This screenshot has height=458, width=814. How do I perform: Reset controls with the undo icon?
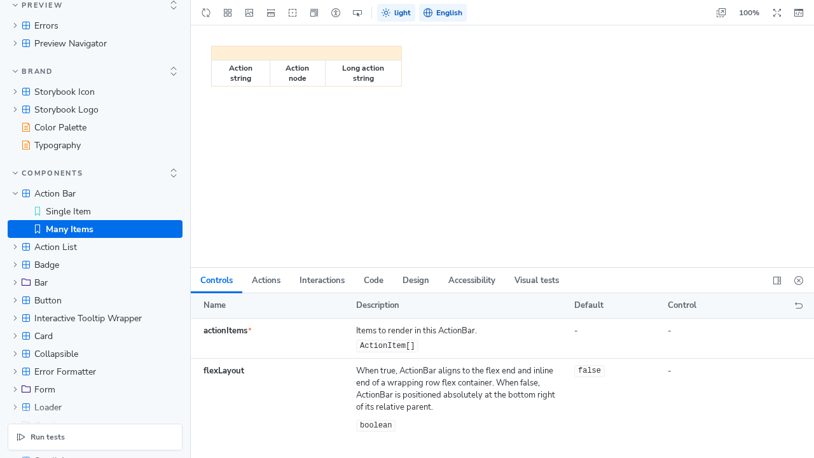pos(799,305)
